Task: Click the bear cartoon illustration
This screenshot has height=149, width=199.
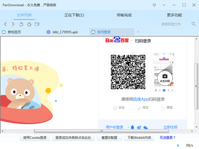Action: point(20,93)
